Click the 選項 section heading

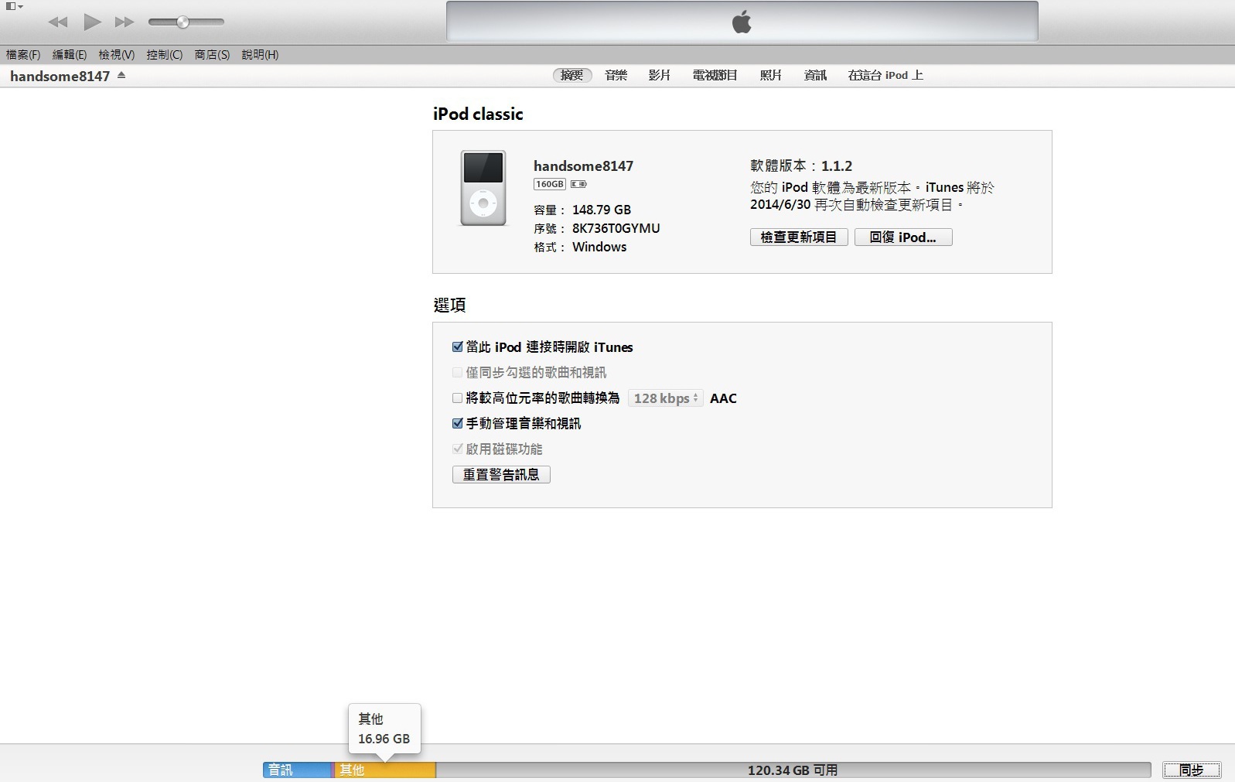tap(449, 305)
